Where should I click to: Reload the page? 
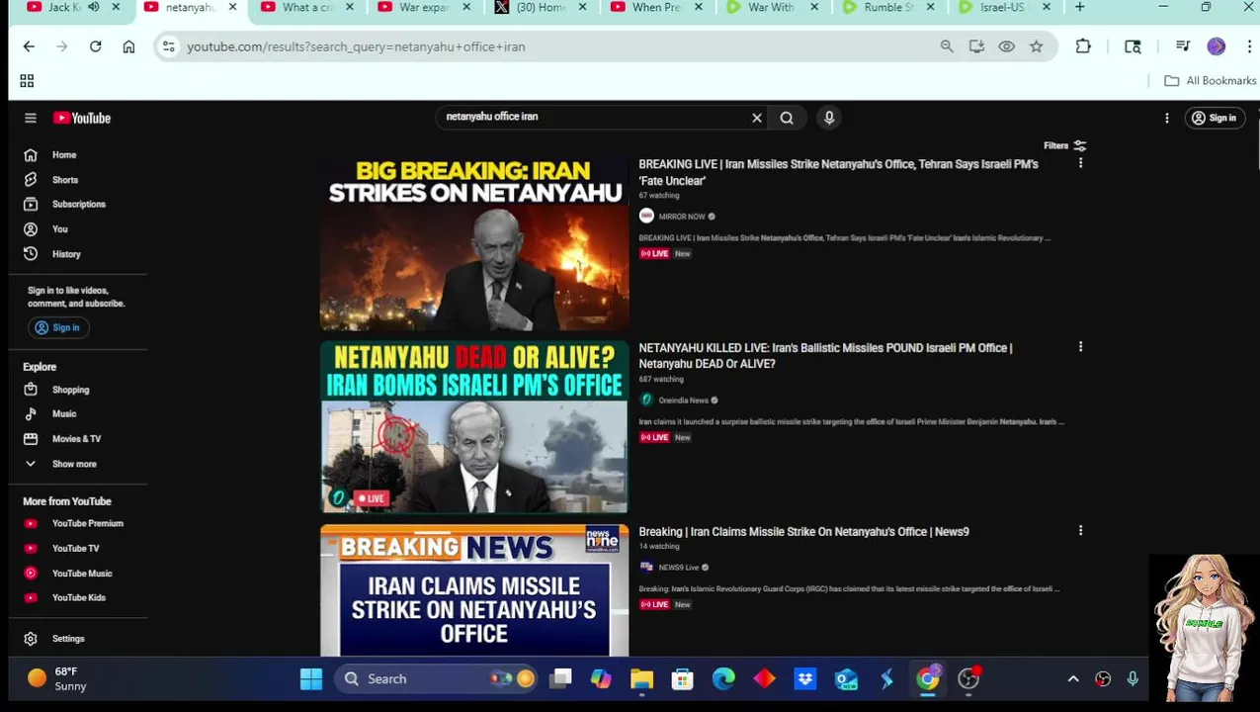[x=95, y=46]
